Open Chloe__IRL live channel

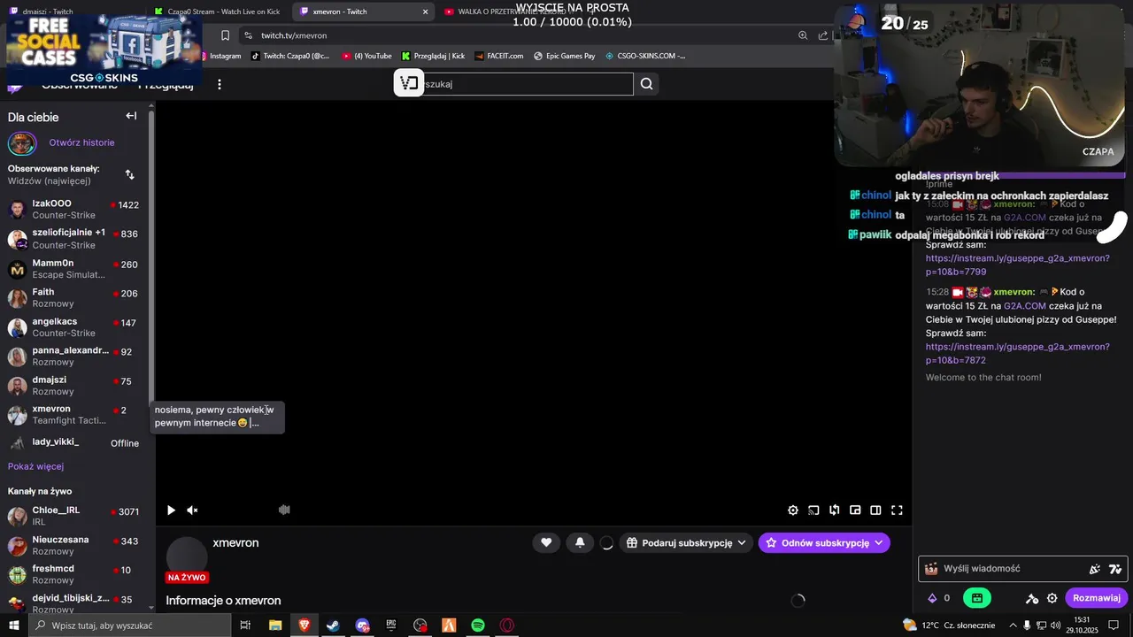click(x=75, y=516)
